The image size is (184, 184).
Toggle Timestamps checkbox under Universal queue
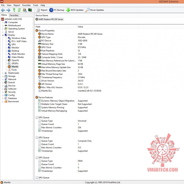(x=39, y=131)
